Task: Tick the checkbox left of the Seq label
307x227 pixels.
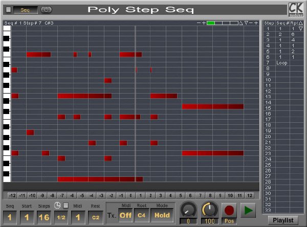Action: (x=8, y=10)
